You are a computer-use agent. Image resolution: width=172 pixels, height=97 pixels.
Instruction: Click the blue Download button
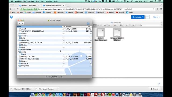click(138, 17)
